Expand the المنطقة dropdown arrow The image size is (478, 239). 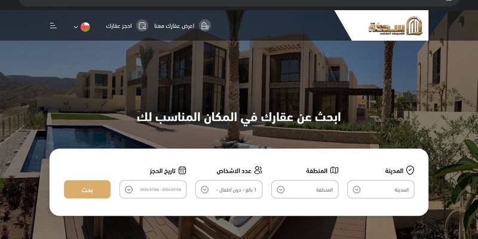tap(281, 189)
